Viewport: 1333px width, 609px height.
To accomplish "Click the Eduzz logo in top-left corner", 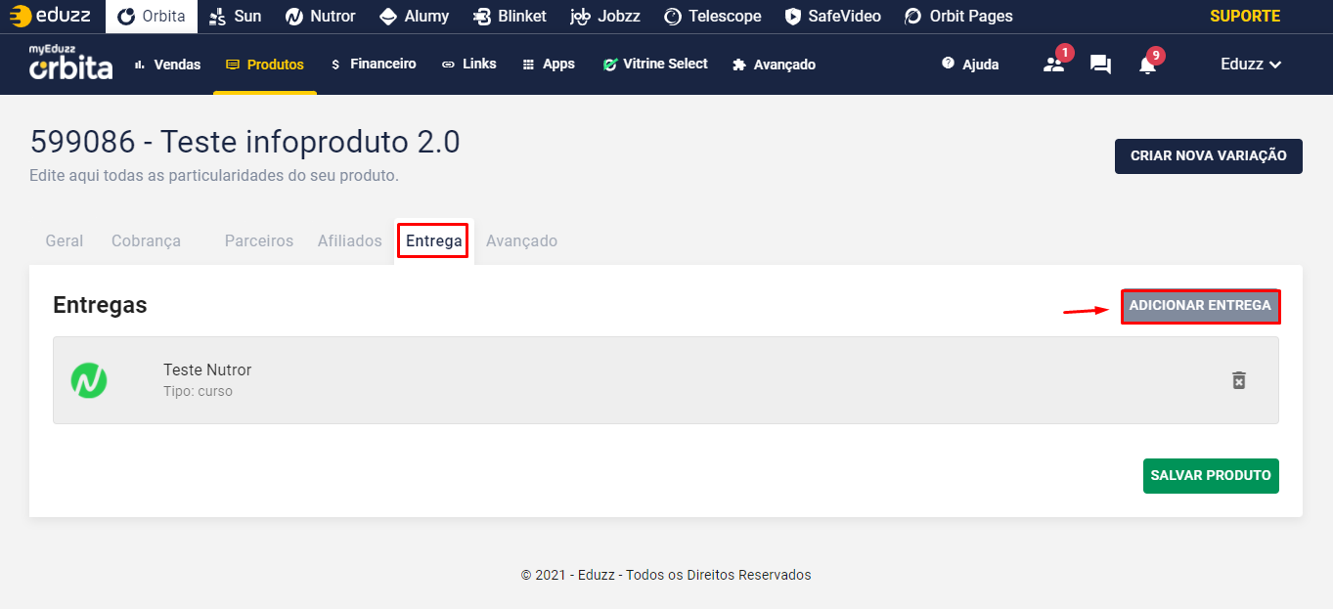I will pyautogui.click(x=51, y=16).
